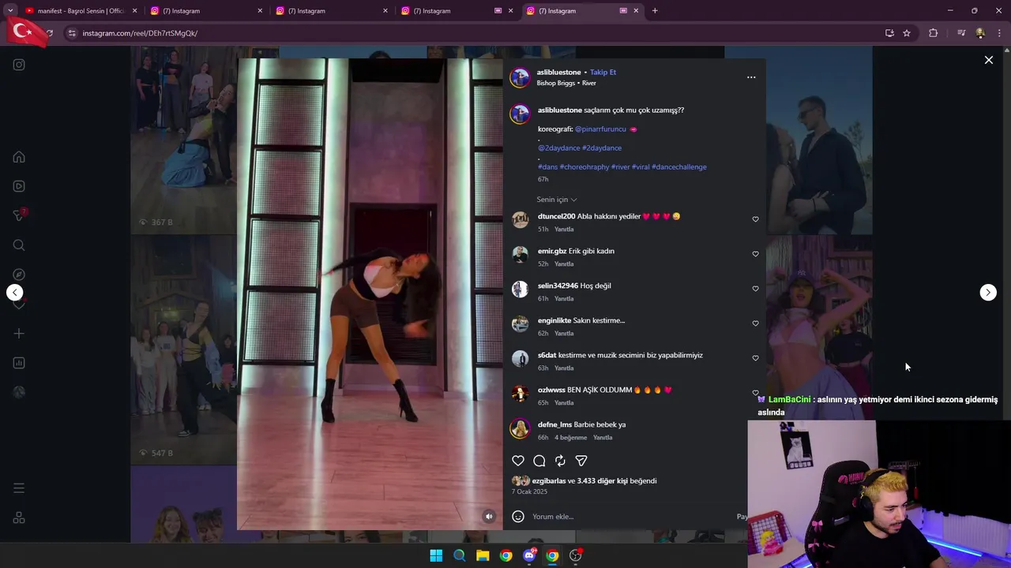Open Chrome tab search dropdown arrow
This screenshot has width=1011, height=568.
click(x=10, y=11)
